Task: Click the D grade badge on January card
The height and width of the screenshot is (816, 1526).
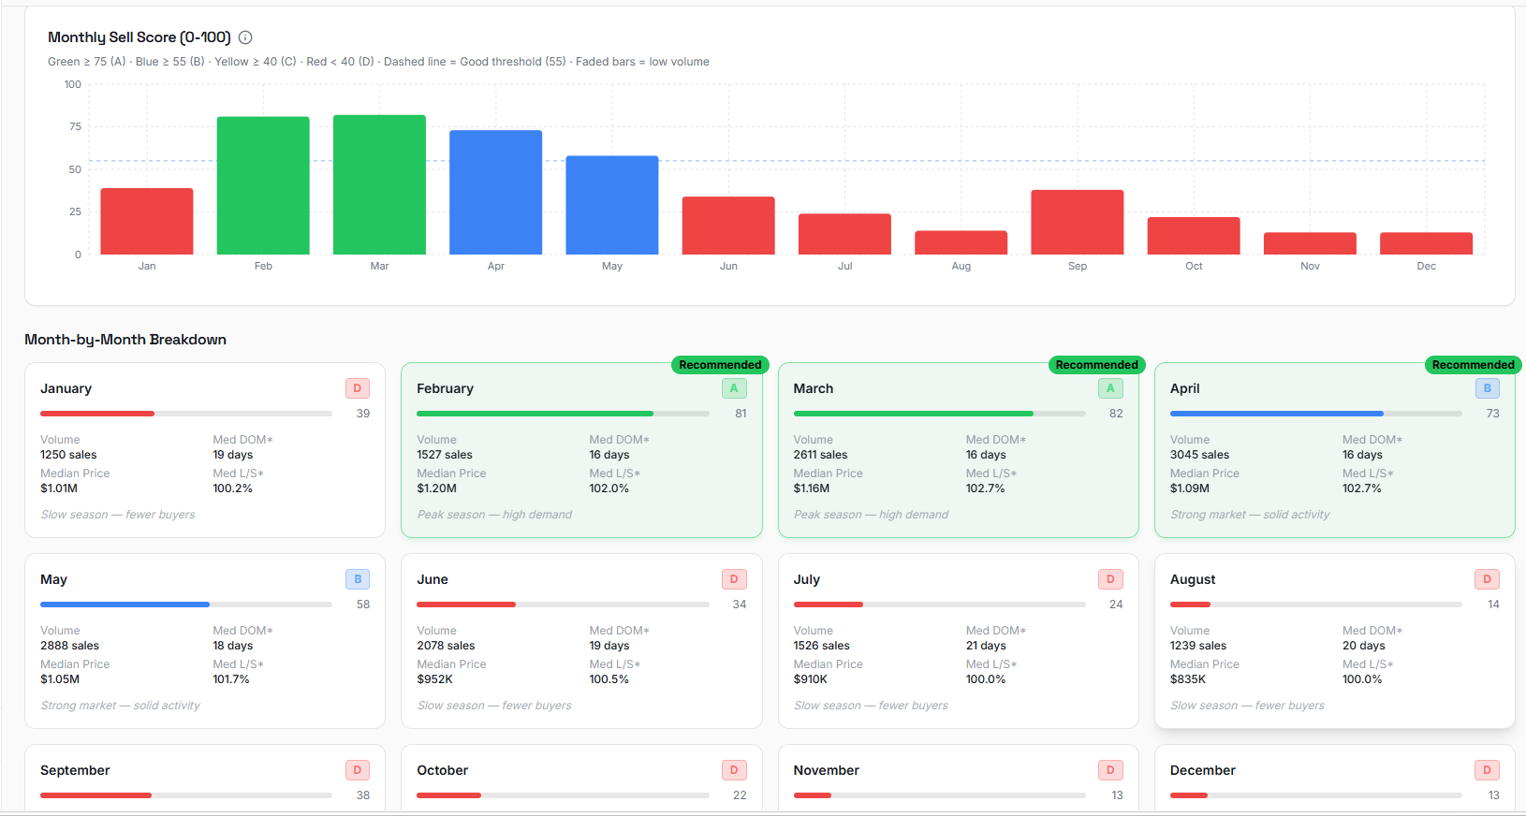Action: [358, 388]
